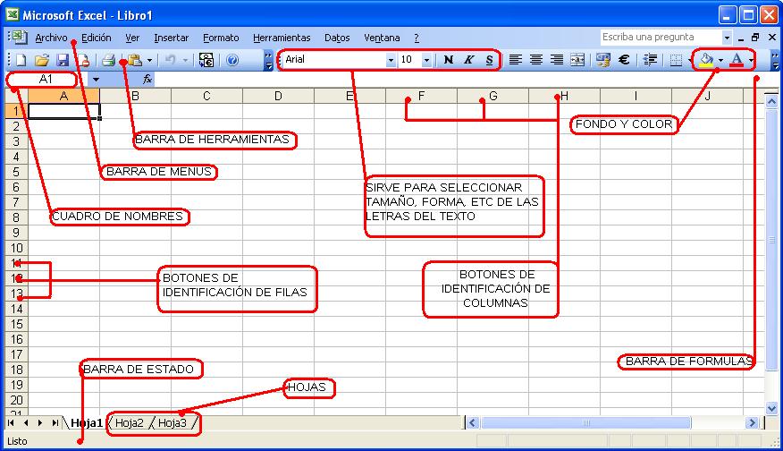The width and height of the screenshot is (783, 451).
Task: Click the Print icon
Action: [x=108, y=61]
